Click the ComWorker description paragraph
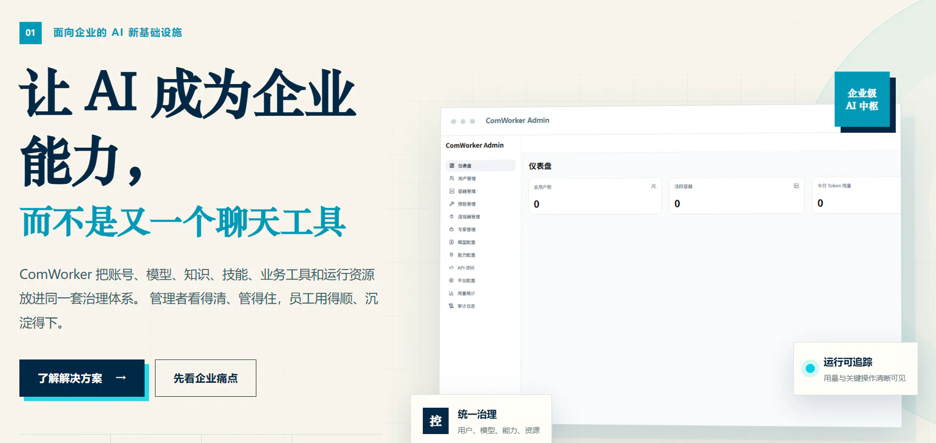This screenshot has width=936, height=443. [199, 298]
